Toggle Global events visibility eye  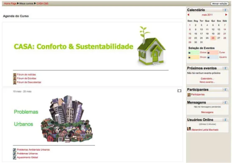189,53
